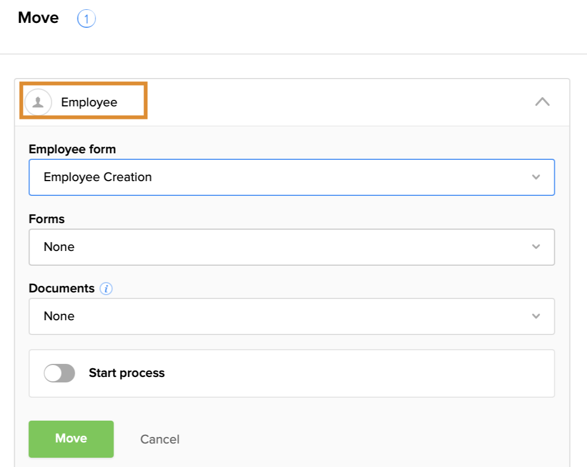Click the Documents field label
The width and height of the screenshot is (587, 467).
(62, 289)
